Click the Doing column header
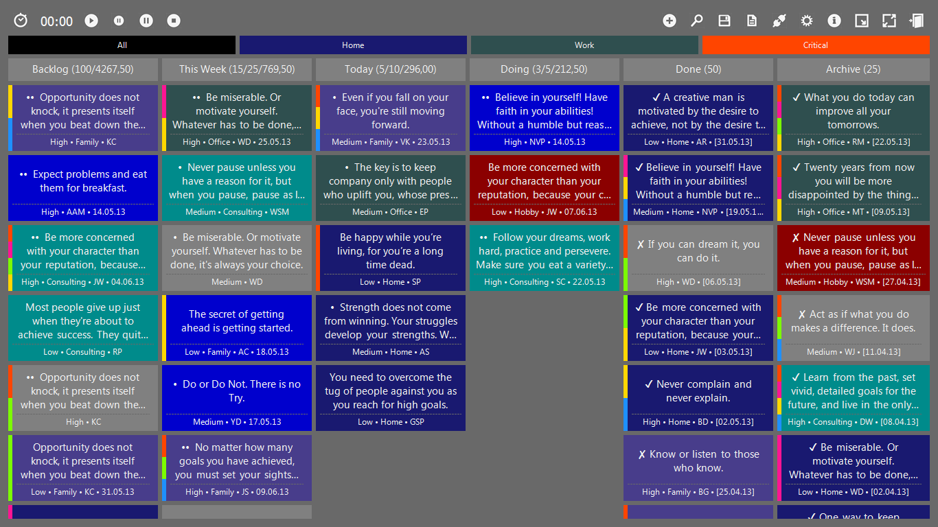The image size is (938, 527). click(x=545, y=69)
